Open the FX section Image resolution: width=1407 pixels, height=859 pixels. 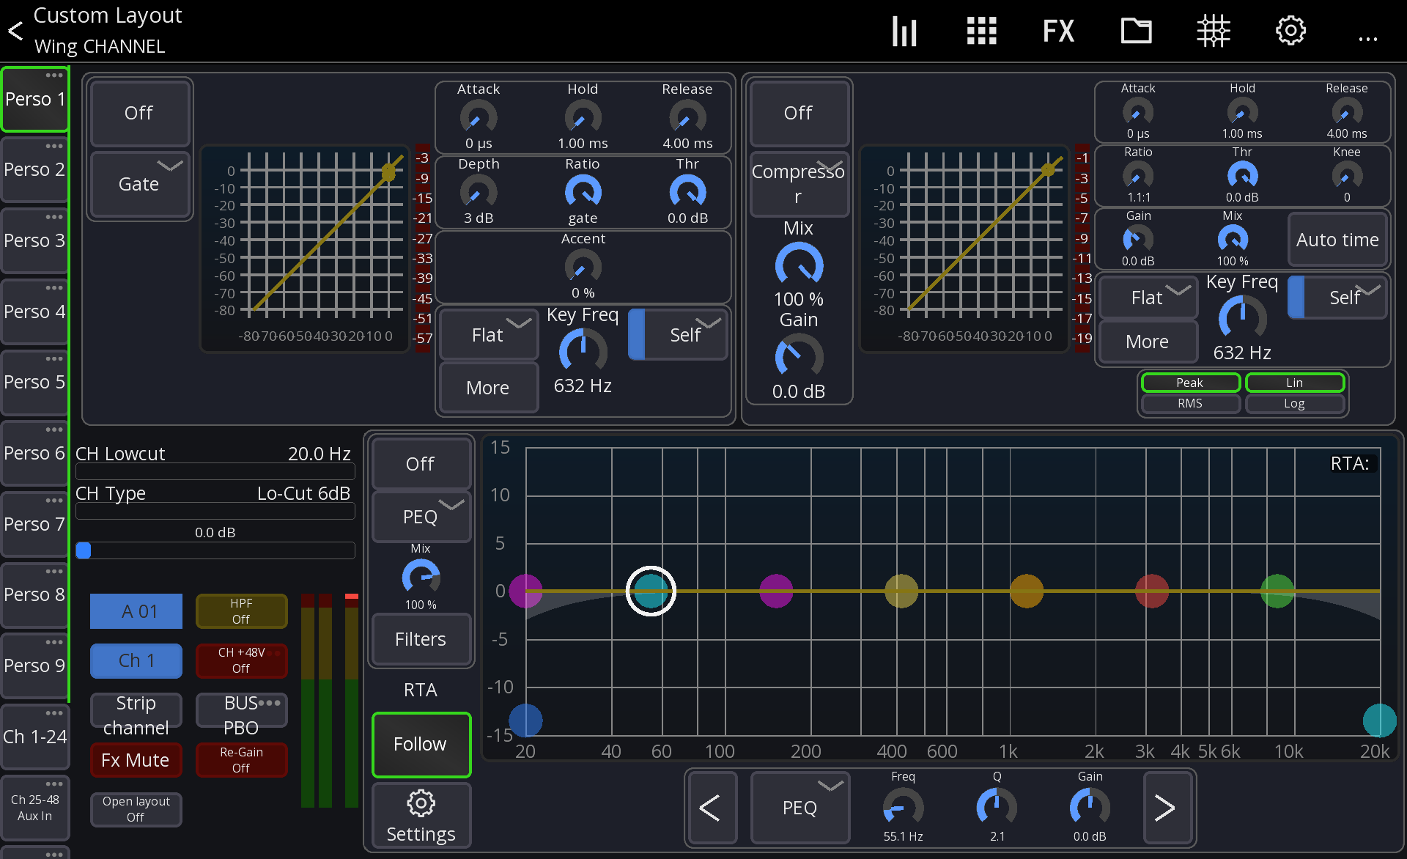[1058, 32]
